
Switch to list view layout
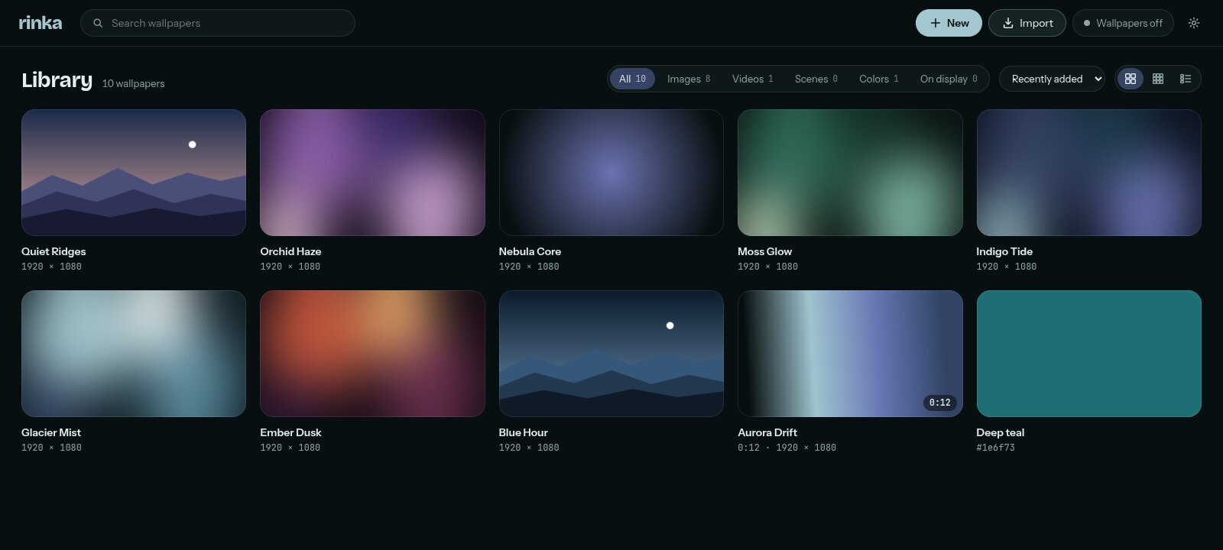(1186, 79)
